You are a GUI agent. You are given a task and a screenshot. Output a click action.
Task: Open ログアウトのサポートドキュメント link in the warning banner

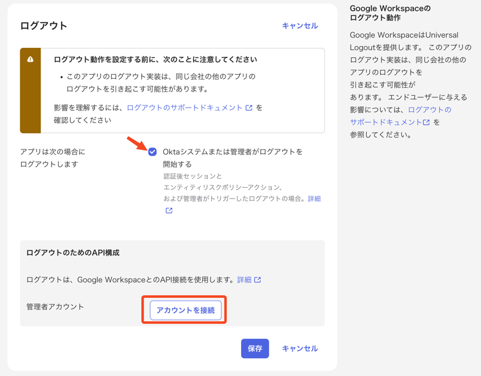click(184, 108)
